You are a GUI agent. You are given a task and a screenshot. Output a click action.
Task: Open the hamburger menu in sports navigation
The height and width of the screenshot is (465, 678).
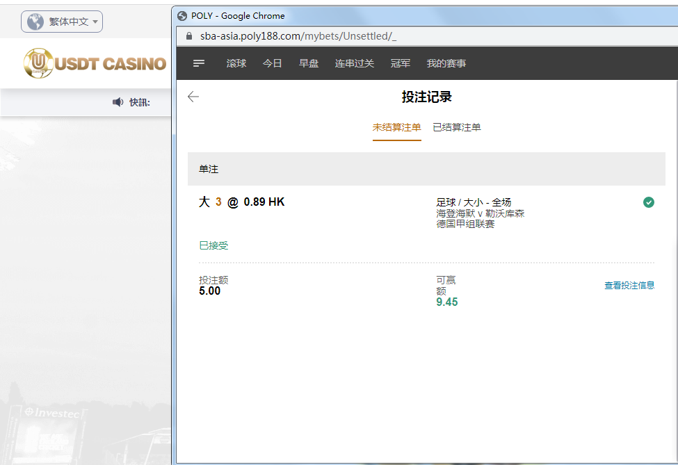199,63
